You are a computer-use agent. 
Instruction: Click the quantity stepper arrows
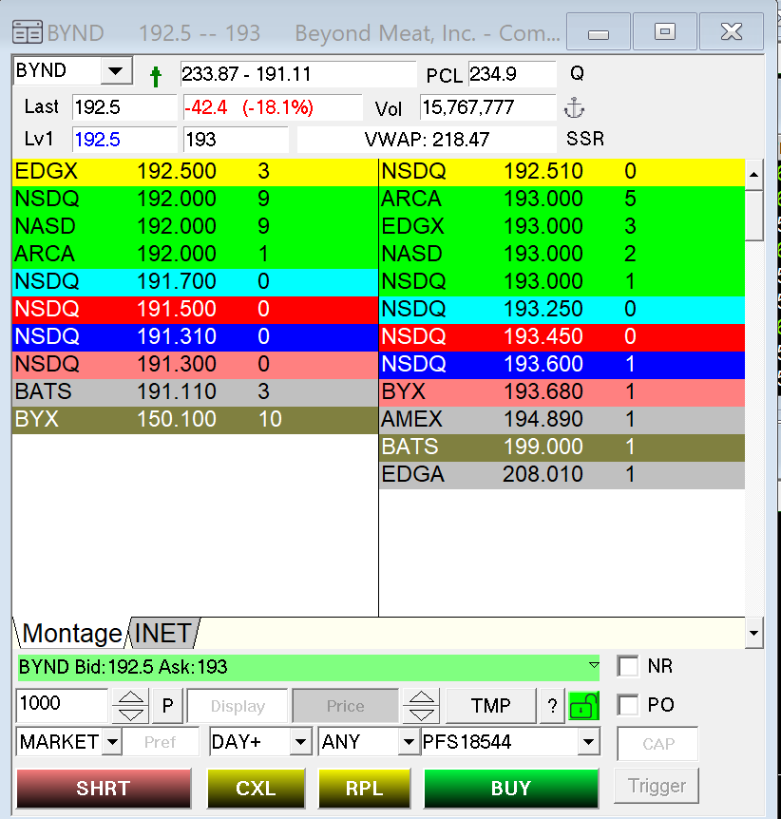130,706
